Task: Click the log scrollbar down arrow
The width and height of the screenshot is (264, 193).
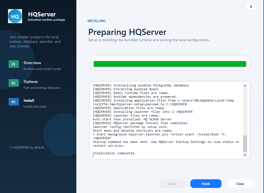Action: pos(245,155)
